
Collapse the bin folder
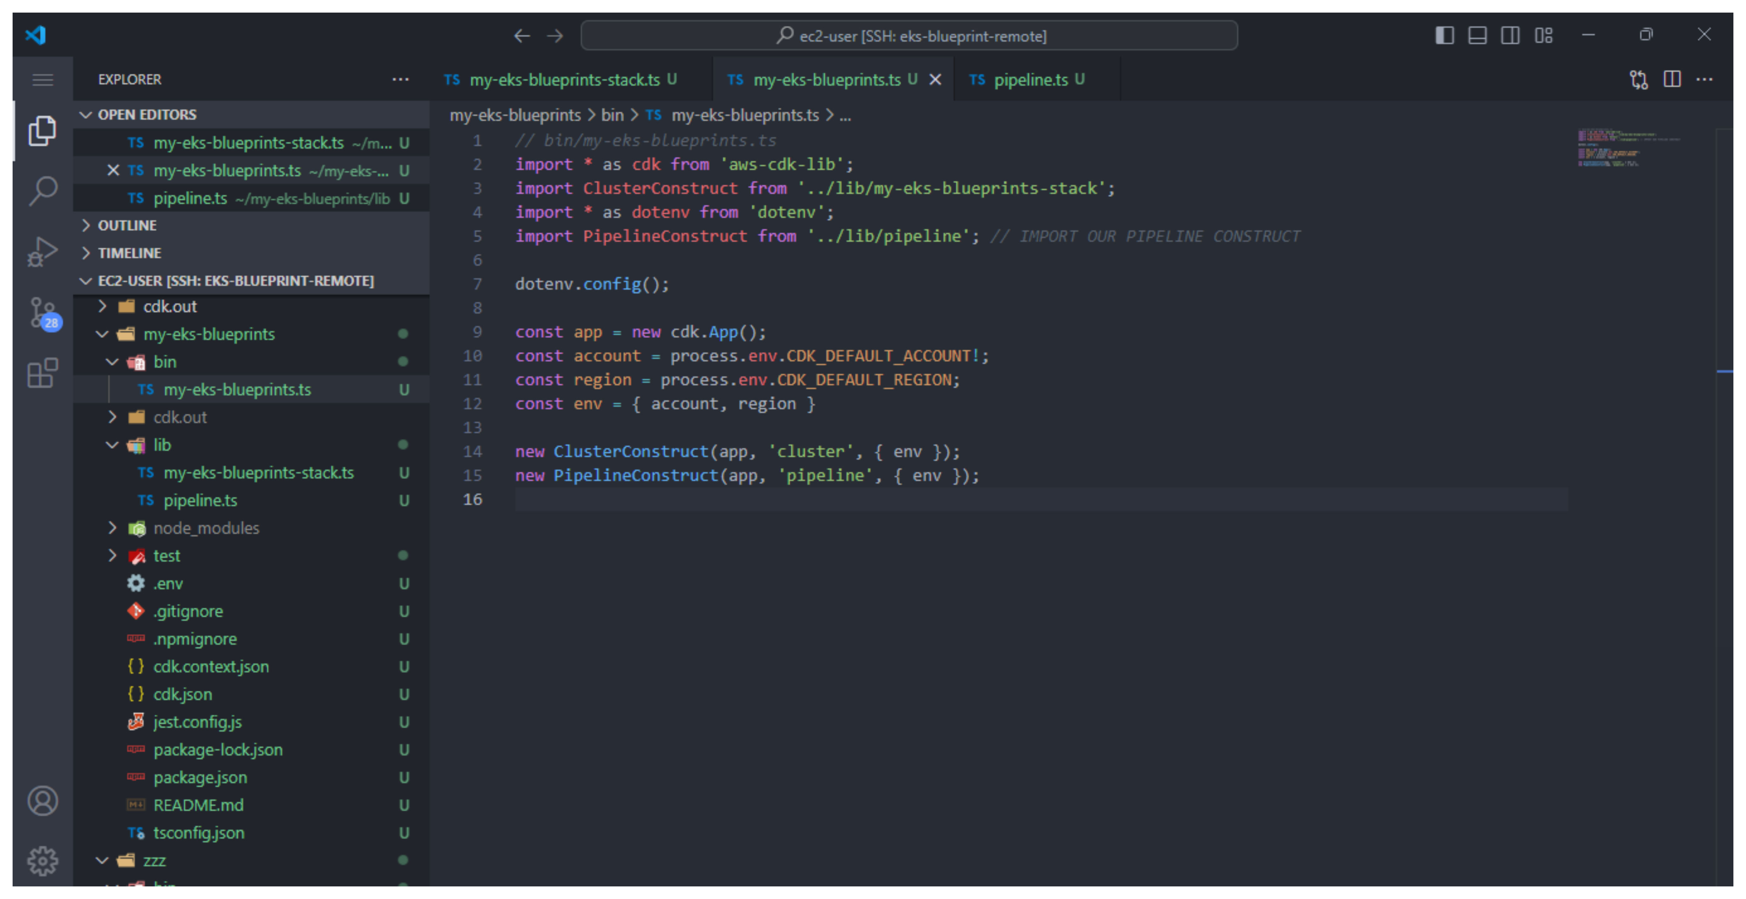[251, 362]
